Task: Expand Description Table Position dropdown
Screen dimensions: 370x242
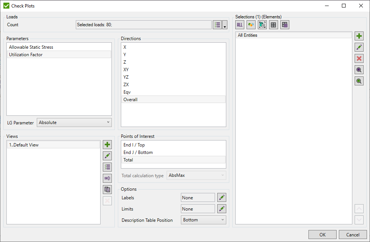Action: tap(203, 220)
